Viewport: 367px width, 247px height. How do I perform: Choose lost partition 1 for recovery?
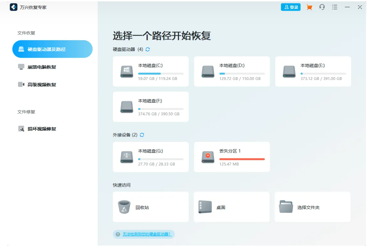pyautogui.click(x=231, y=157)
